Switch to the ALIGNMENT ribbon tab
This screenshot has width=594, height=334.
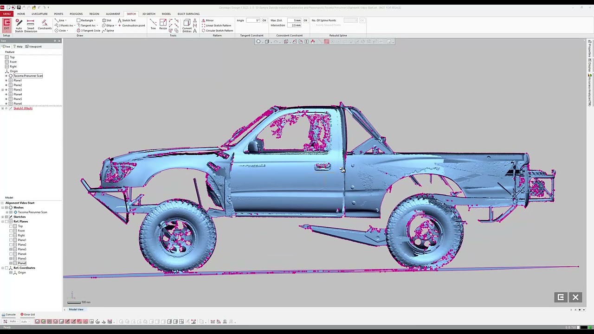(113, 14)
